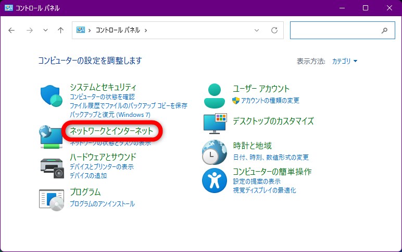Click the Ease of Access icon
Image resolution: width=402 pixels, height=252 pixels.
click(215, 181)
